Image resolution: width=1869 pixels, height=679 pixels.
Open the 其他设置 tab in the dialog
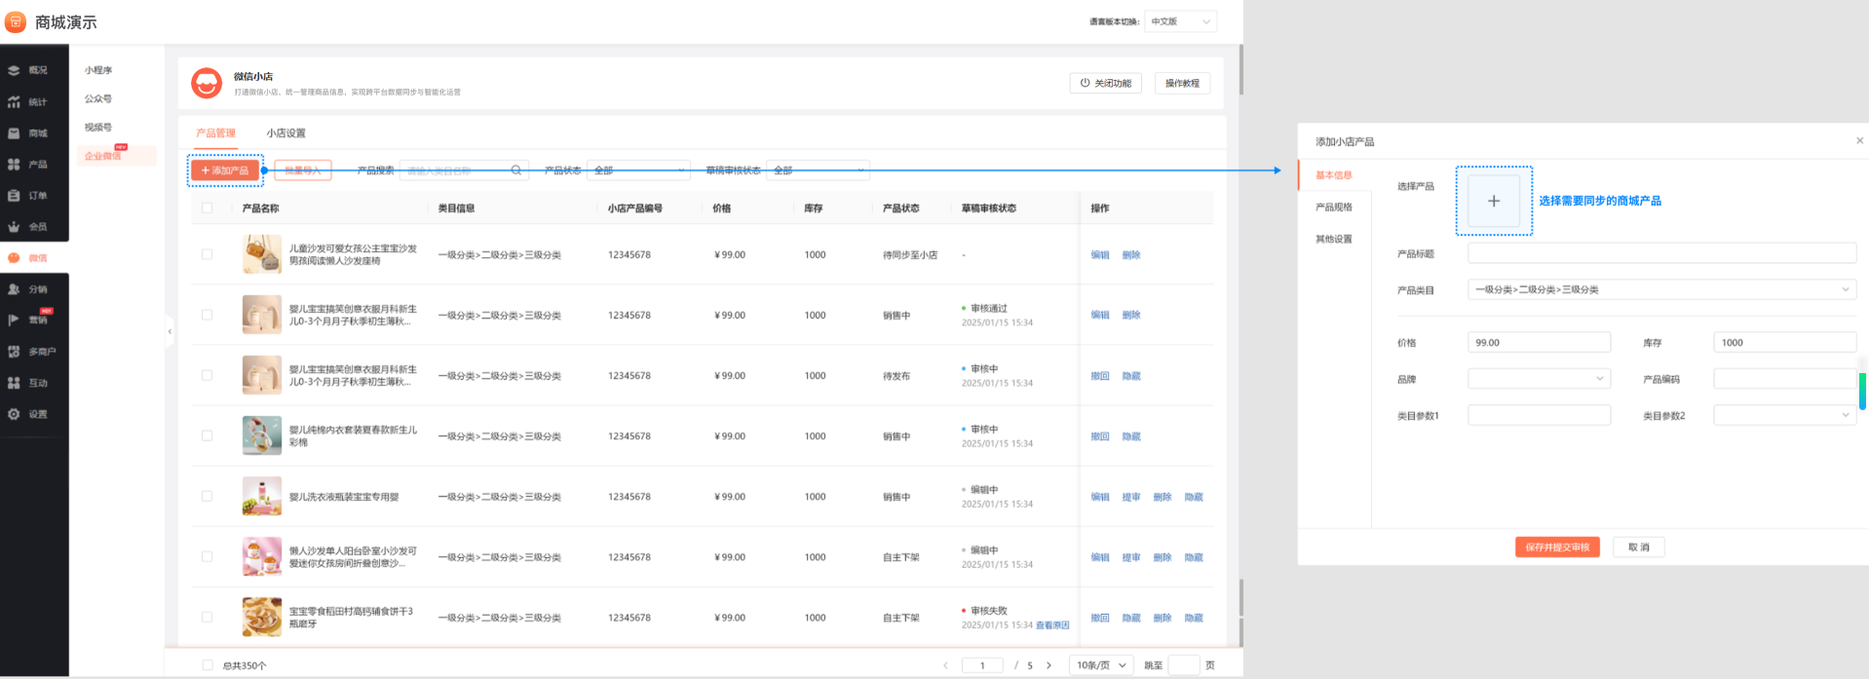pos(1334,239)
